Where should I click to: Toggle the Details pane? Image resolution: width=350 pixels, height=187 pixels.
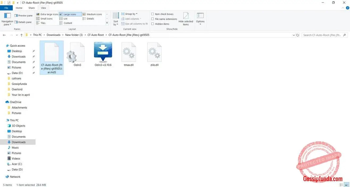coord(23,22)
